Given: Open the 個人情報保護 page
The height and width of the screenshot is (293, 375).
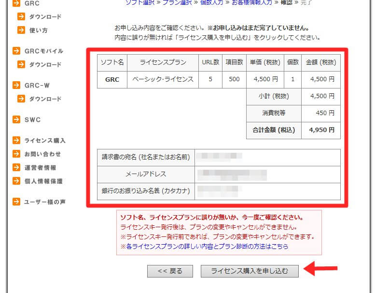Looking at the screenshot, I should point(43,181).
